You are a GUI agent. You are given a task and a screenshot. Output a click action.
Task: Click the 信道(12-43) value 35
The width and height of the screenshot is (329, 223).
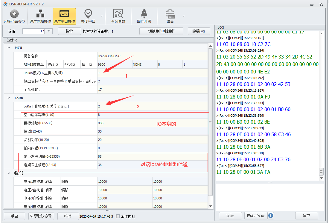coord(152,131)
